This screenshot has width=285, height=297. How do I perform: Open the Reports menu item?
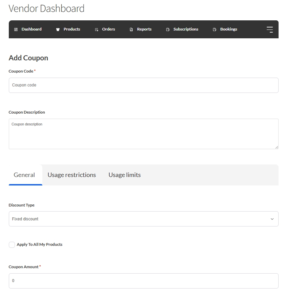point(144,29)
